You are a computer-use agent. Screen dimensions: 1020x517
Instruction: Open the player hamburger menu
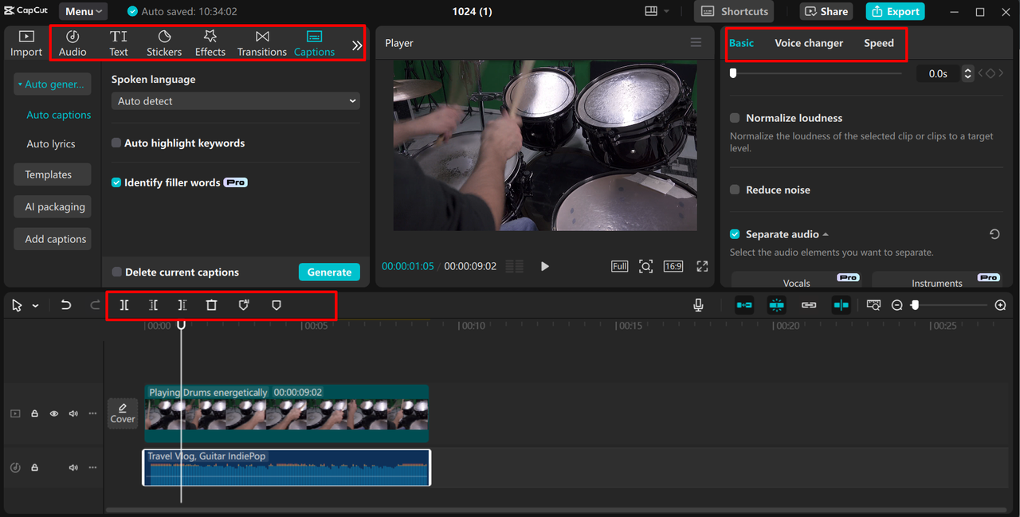pyautogui.click(x=696, y=43)
